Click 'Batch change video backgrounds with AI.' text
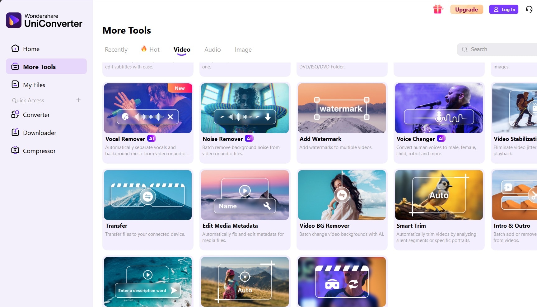The width and height of the screenshot is (537, 307). 342,234
